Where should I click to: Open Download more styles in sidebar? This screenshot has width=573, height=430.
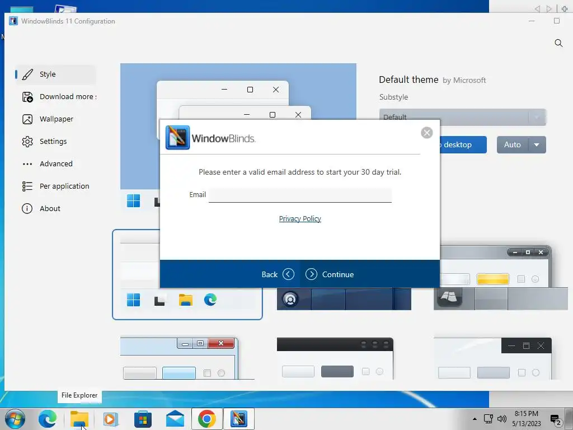point(55,96)
